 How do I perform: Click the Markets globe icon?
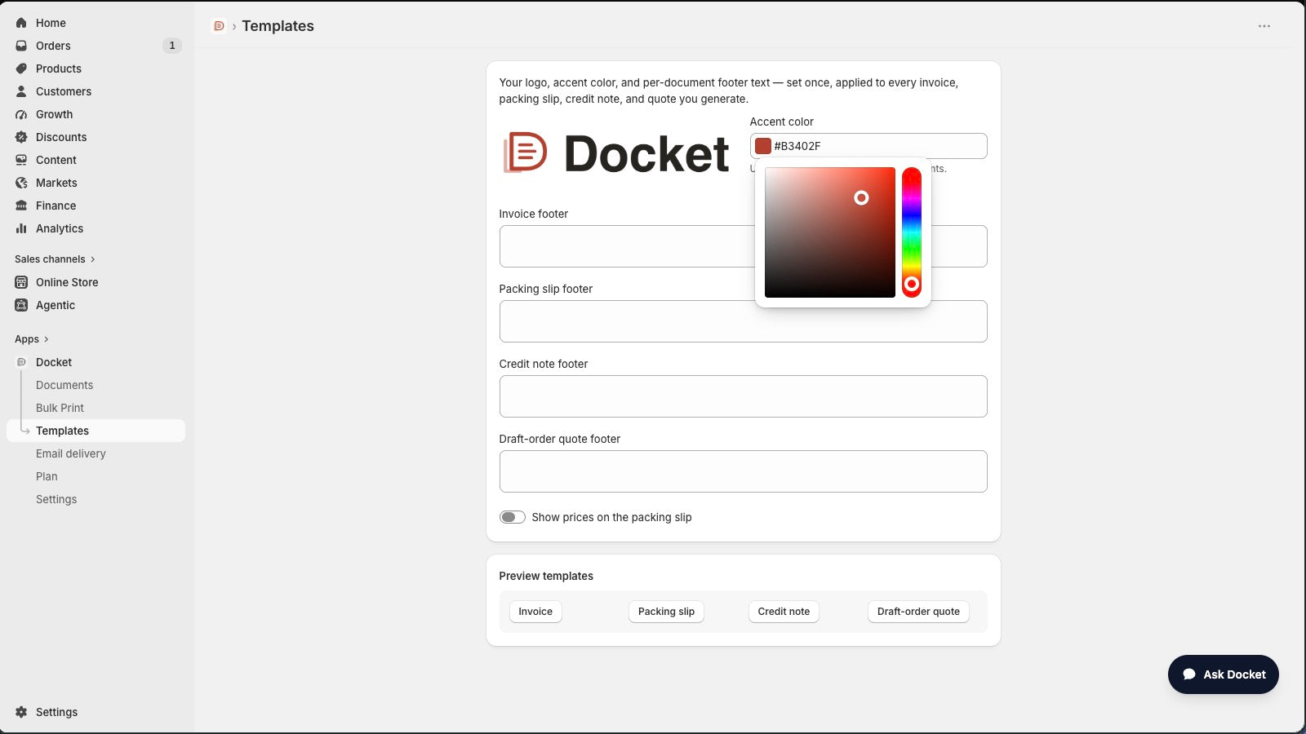pos(21,183)
